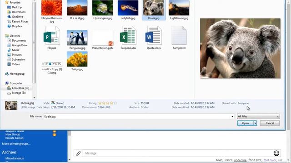Viewport: 291px width, 163px height.
Task: Click the Authors value Corbis
Action: click(x=145, y=107)
